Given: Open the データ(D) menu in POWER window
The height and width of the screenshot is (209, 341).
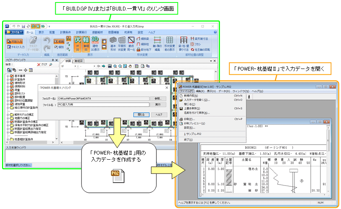Looking at the screenshot, I should (224, 91).
